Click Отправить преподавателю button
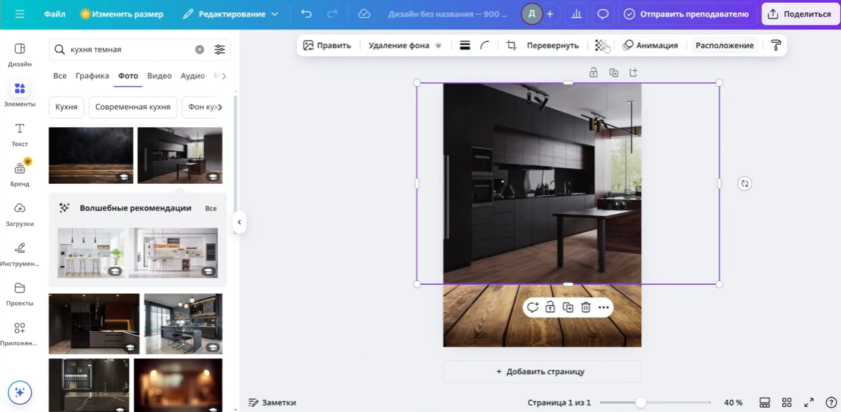 (688, 14)
